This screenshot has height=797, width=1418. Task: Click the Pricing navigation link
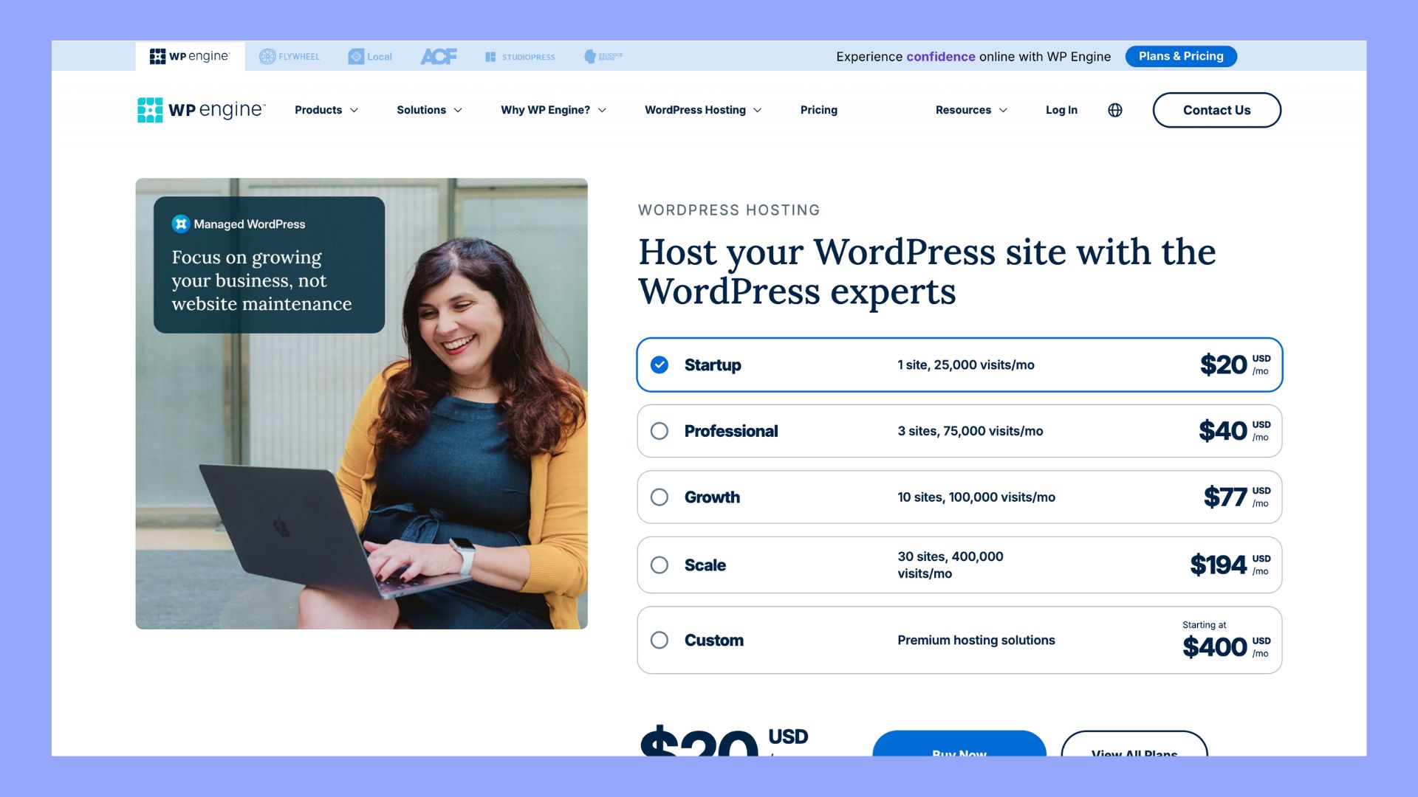(x=818, y=109)
